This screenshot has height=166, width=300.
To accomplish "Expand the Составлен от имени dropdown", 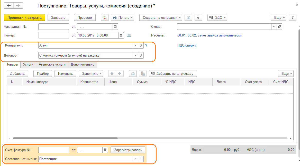I will point(135,159).
